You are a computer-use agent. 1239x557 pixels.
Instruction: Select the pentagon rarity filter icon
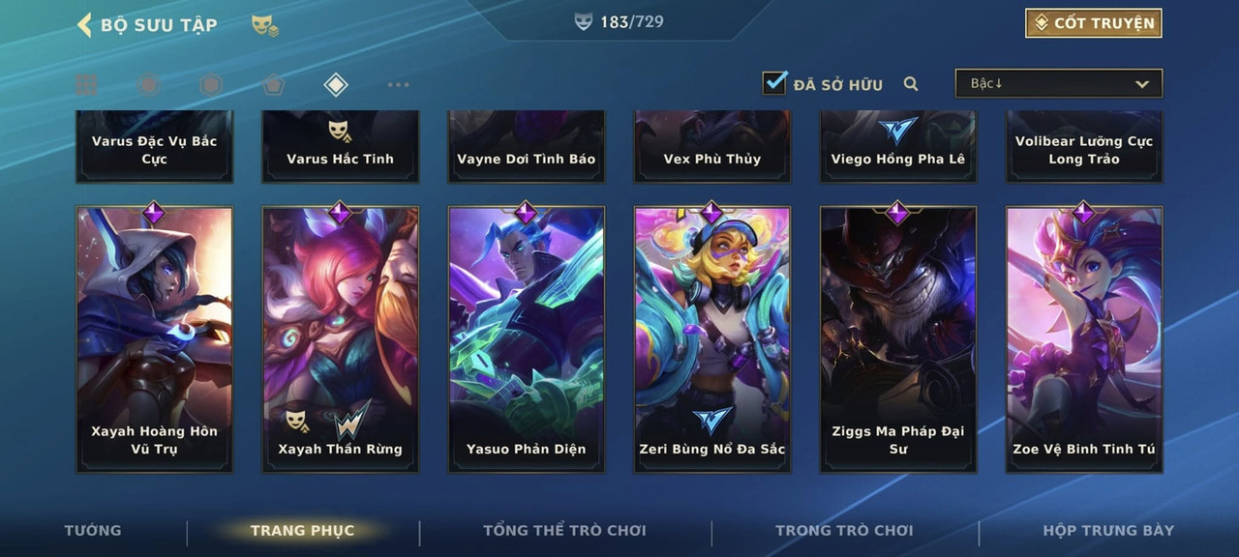point(273,85)
